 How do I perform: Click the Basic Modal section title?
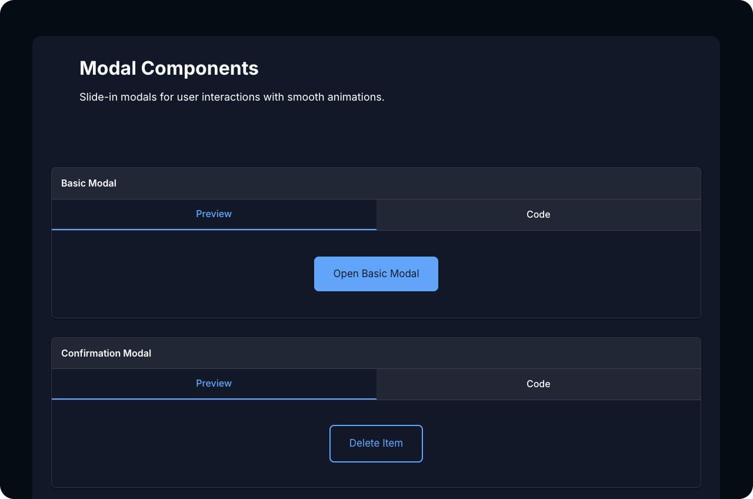(89, 183)
